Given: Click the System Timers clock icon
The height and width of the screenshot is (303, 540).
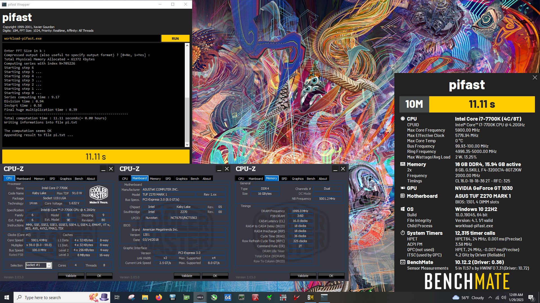Looking at the screenshot, I should [403, 233].
